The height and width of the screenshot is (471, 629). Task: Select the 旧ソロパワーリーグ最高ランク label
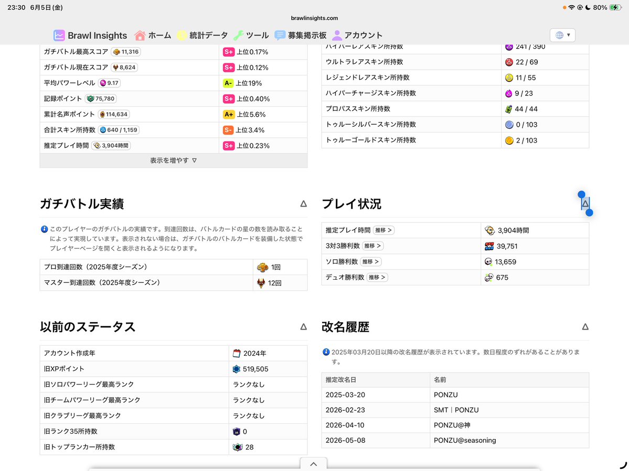89,384
